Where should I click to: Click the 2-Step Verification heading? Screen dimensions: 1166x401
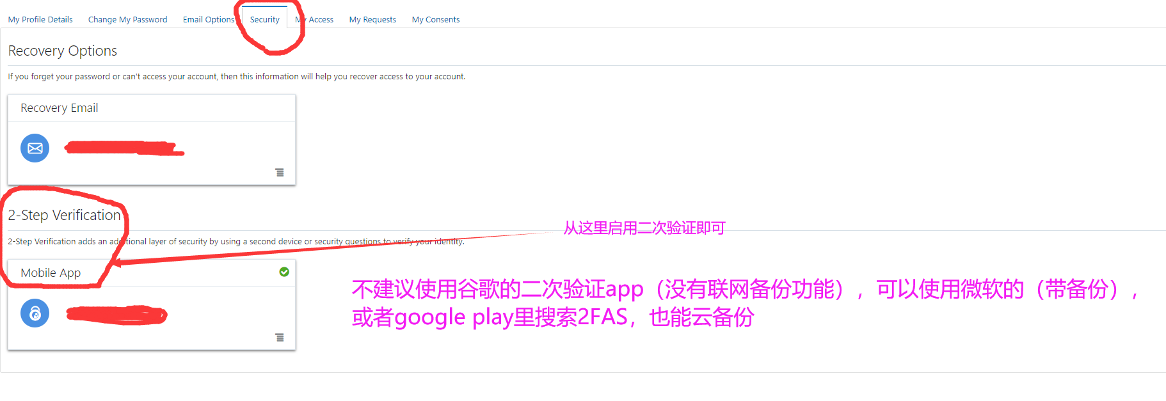pyautogui.click(x=65, y=216)
